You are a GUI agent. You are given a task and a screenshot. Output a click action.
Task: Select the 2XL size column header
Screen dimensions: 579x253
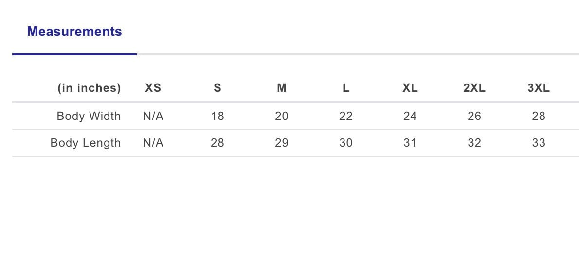[474, 88]
